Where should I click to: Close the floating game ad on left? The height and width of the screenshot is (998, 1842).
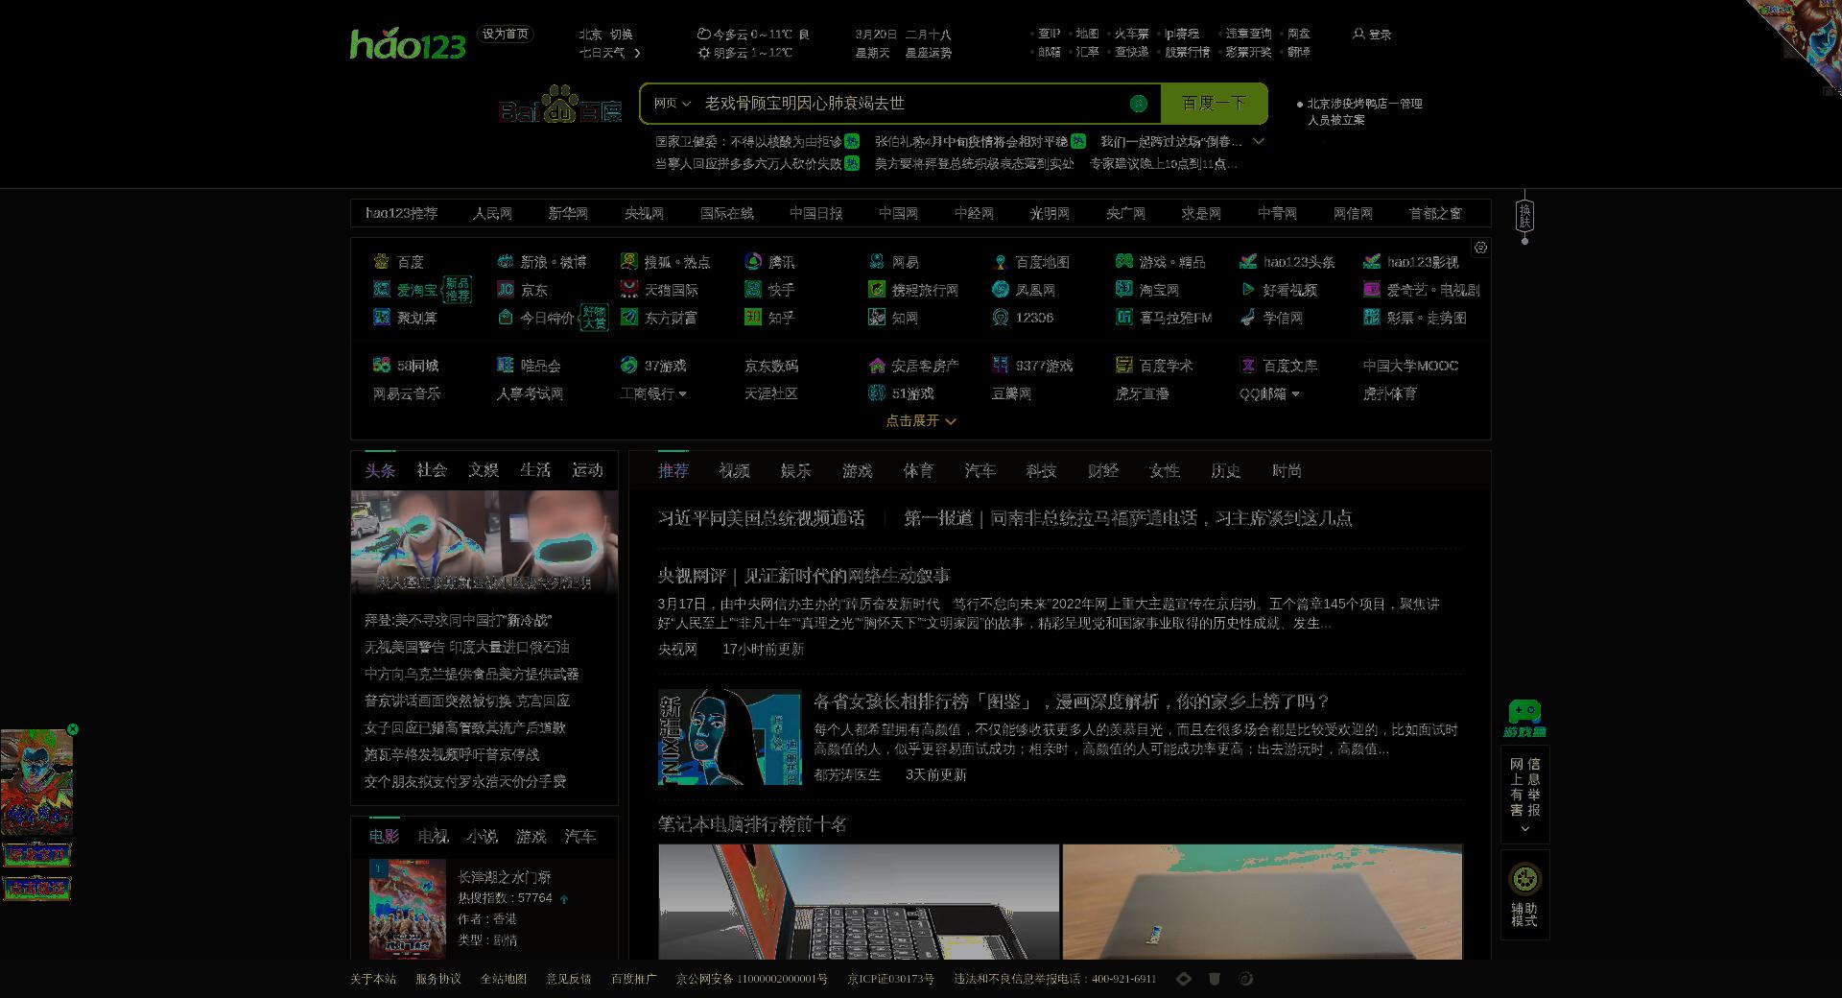tap(73, 729)
